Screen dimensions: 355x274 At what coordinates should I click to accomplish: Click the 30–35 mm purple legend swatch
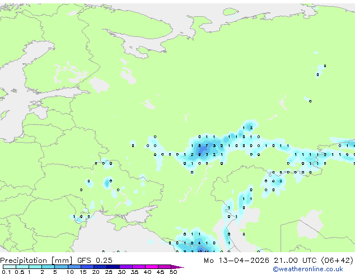[126, 267]
